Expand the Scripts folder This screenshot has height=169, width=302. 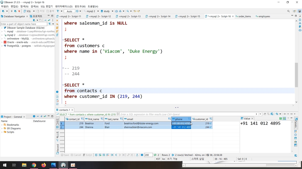point(2,132)
